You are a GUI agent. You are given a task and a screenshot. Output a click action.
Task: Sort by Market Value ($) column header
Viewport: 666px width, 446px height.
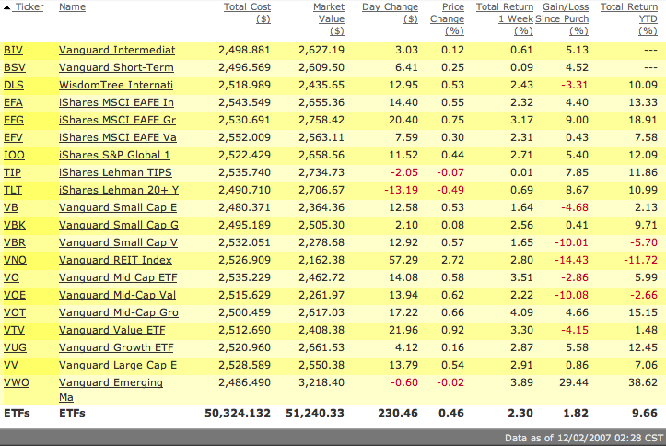329,18
